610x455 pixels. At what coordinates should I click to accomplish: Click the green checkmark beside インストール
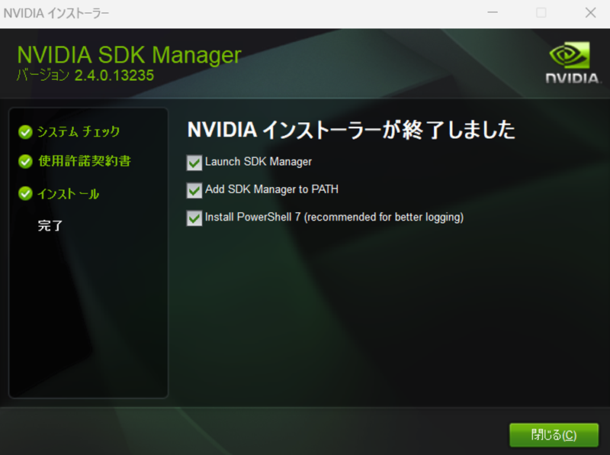click(25, 194)
